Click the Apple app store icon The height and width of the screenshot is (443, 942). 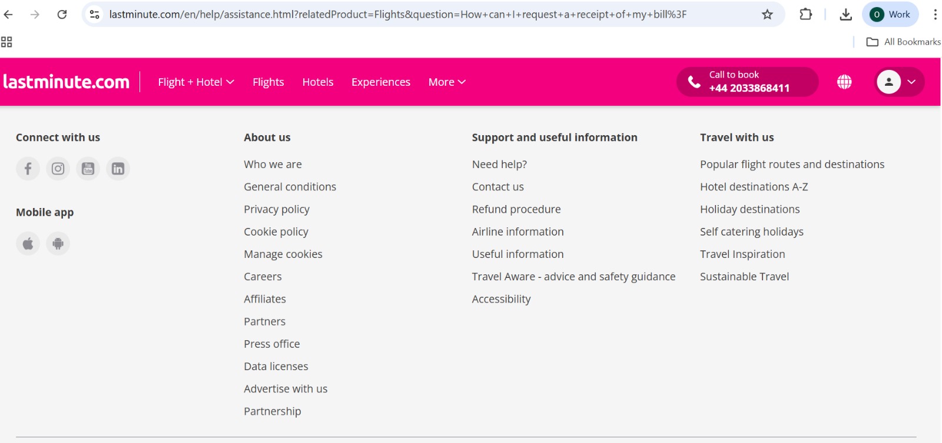tap(28, 244)
